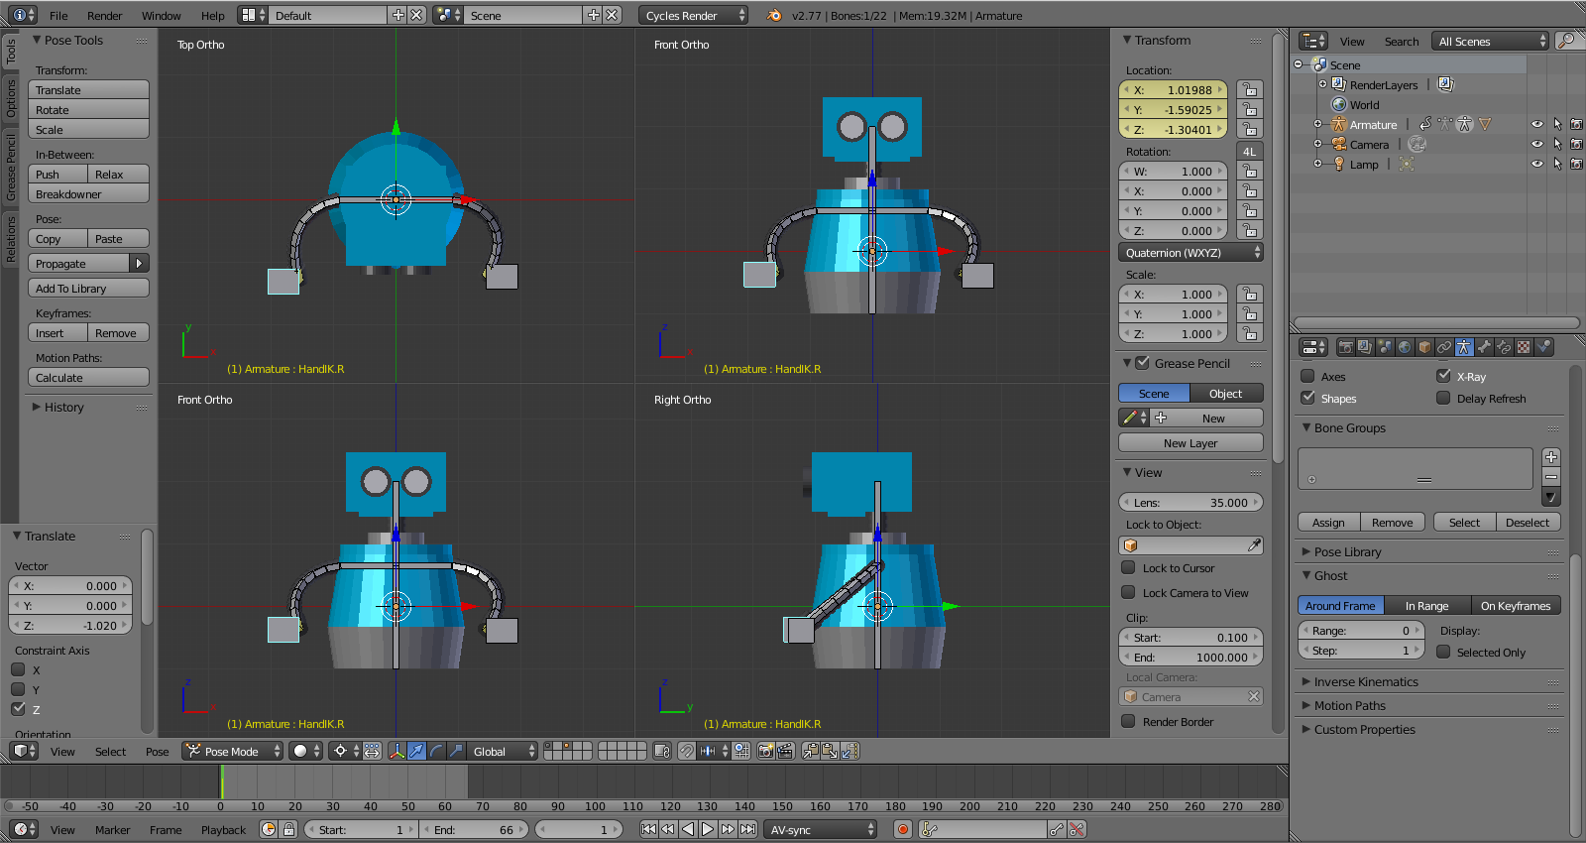Click the Lens value slider field
Viewport: 1586px width, 843px height.
tap(1190, 503)
